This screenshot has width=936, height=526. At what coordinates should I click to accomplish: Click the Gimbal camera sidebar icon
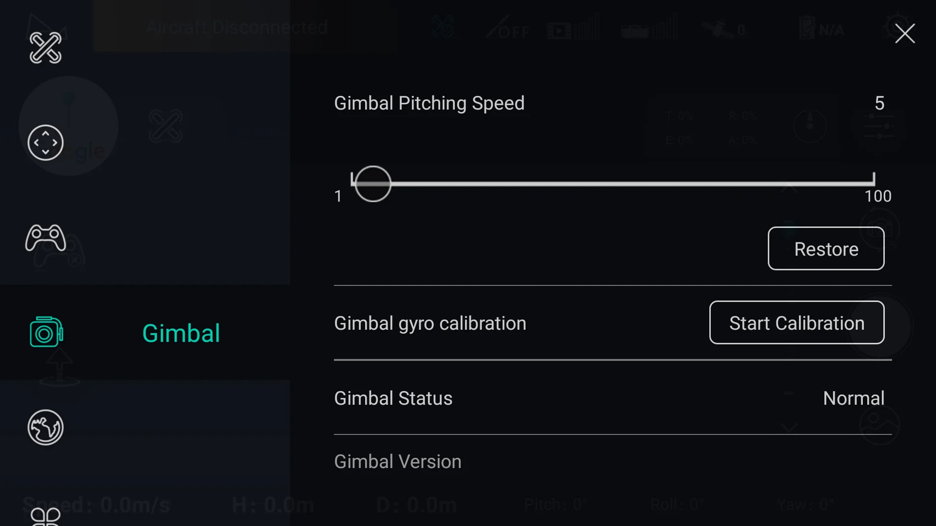point(46,333)
